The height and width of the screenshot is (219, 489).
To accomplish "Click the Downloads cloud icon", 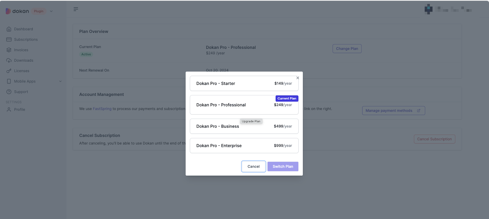I will (9, 60).
